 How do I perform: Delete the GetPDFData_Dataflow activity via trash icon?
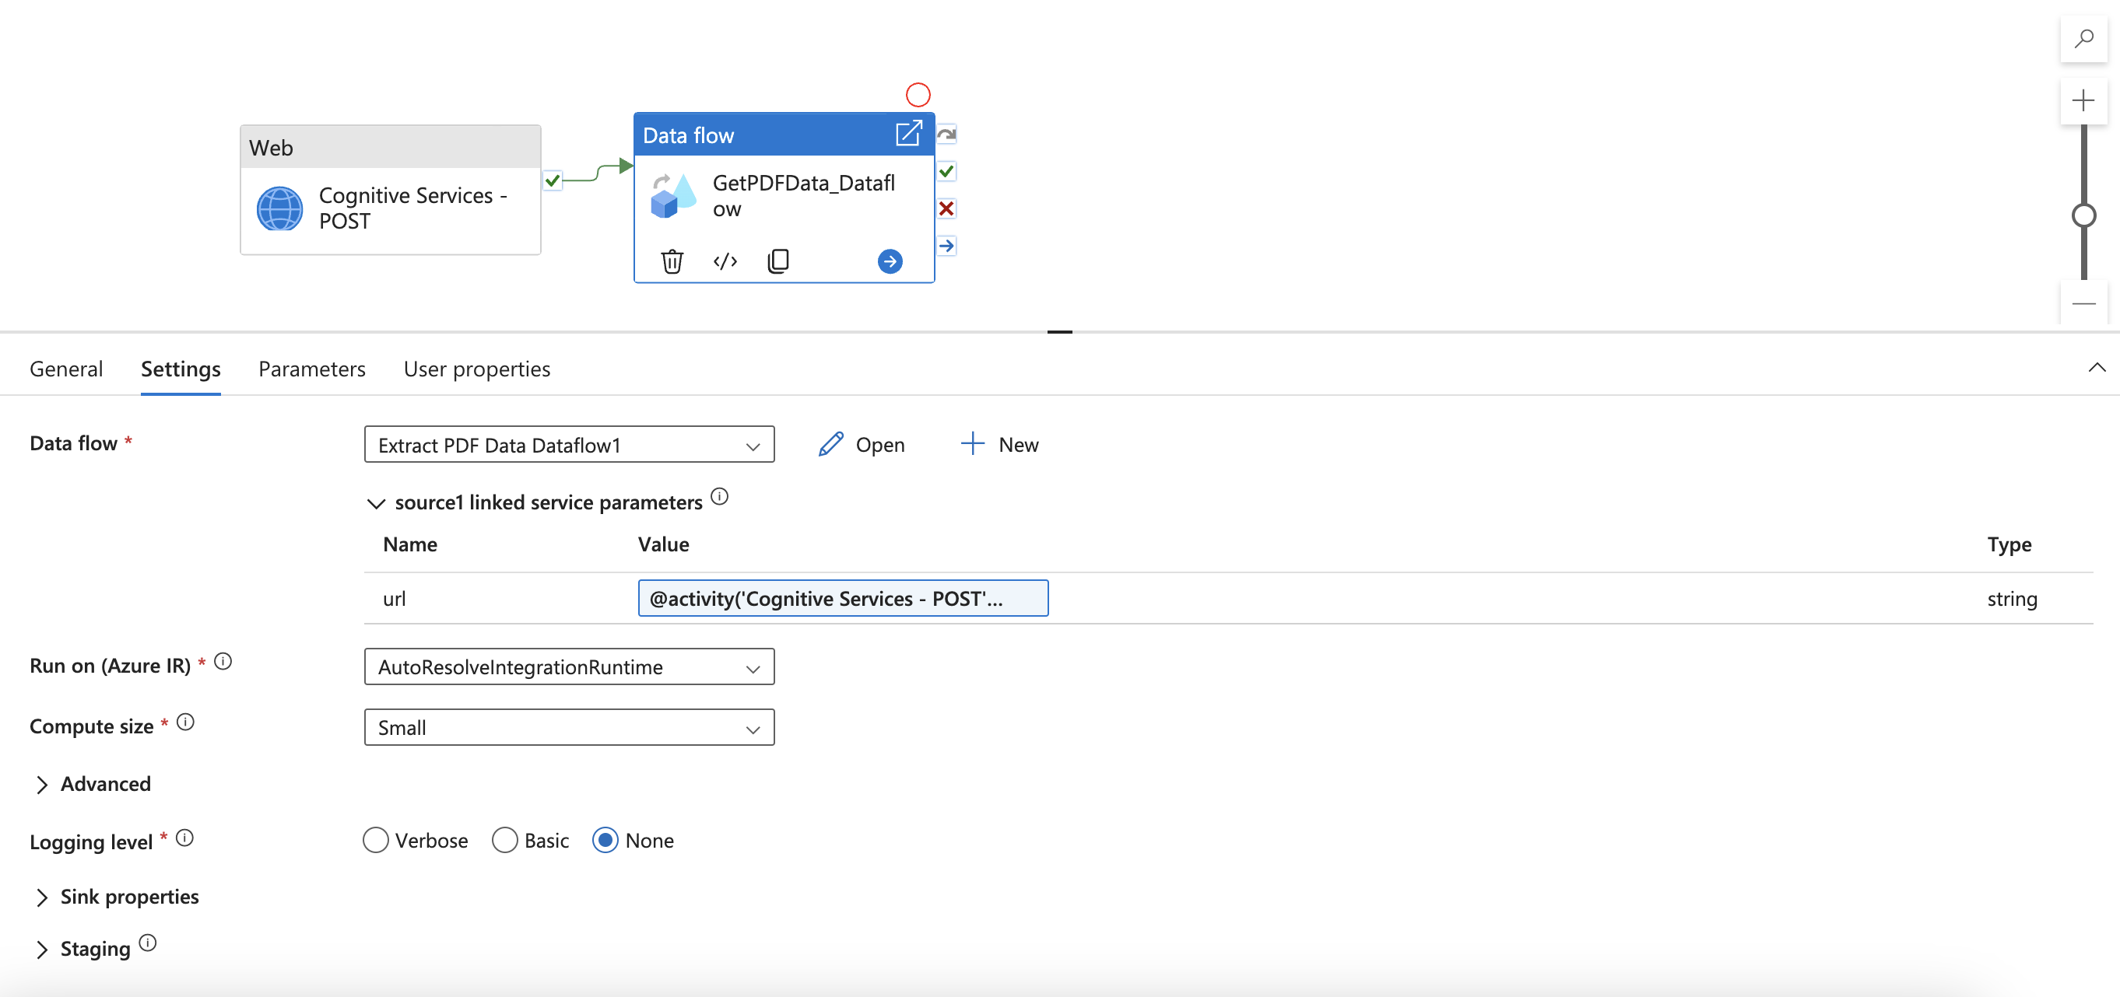672,261
